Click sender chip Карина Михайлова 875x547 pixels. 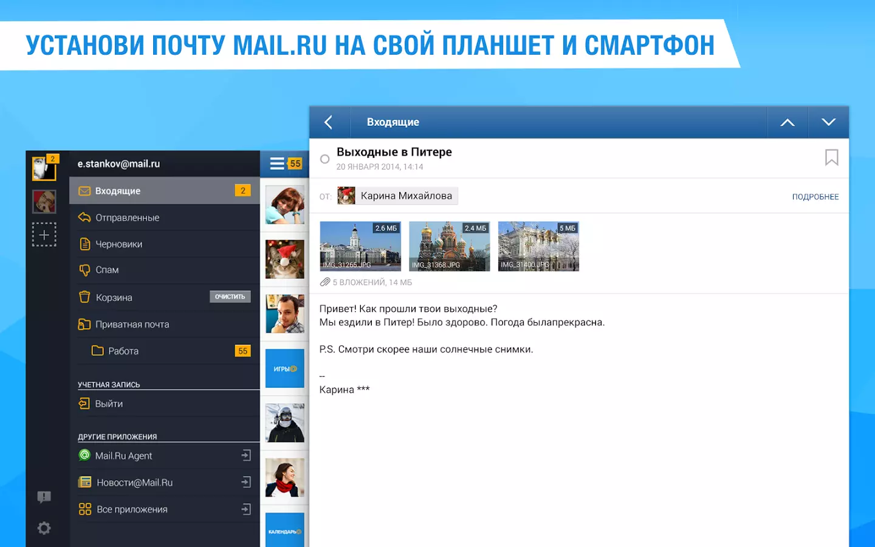click(x=397, y=196)
